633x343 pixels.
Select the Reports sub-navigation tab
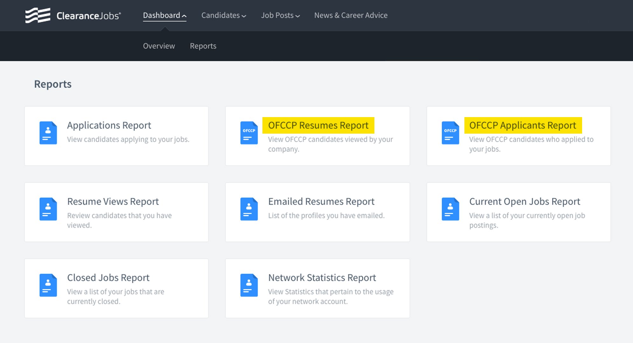pyautogui.click(x=203, y=46)
